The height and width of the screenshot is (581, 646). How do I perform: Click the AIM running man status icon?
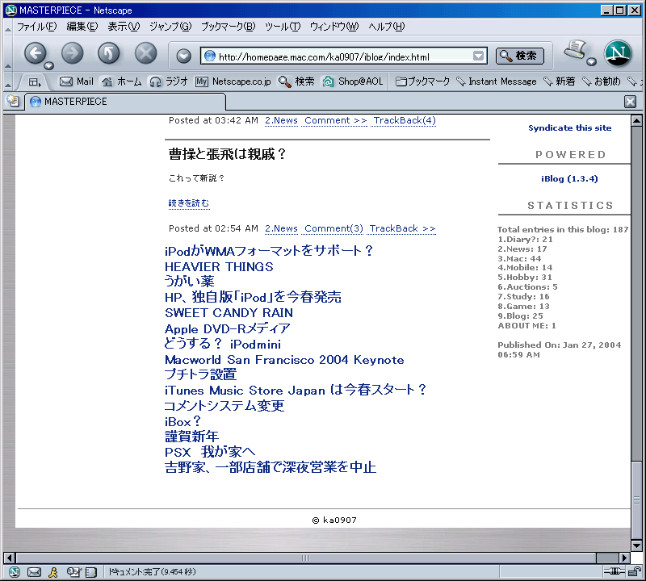[53, 572]
